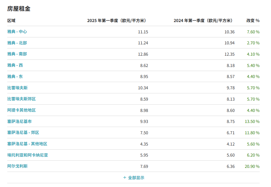271x187 pixels.
Task: Open the 雅典 - 北部 region link
Action: click(x=17, y=43)
